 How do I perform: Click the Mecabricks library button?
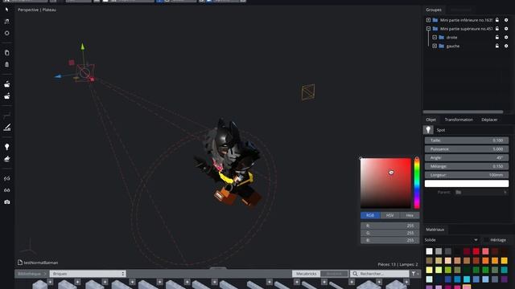point(306,274)
